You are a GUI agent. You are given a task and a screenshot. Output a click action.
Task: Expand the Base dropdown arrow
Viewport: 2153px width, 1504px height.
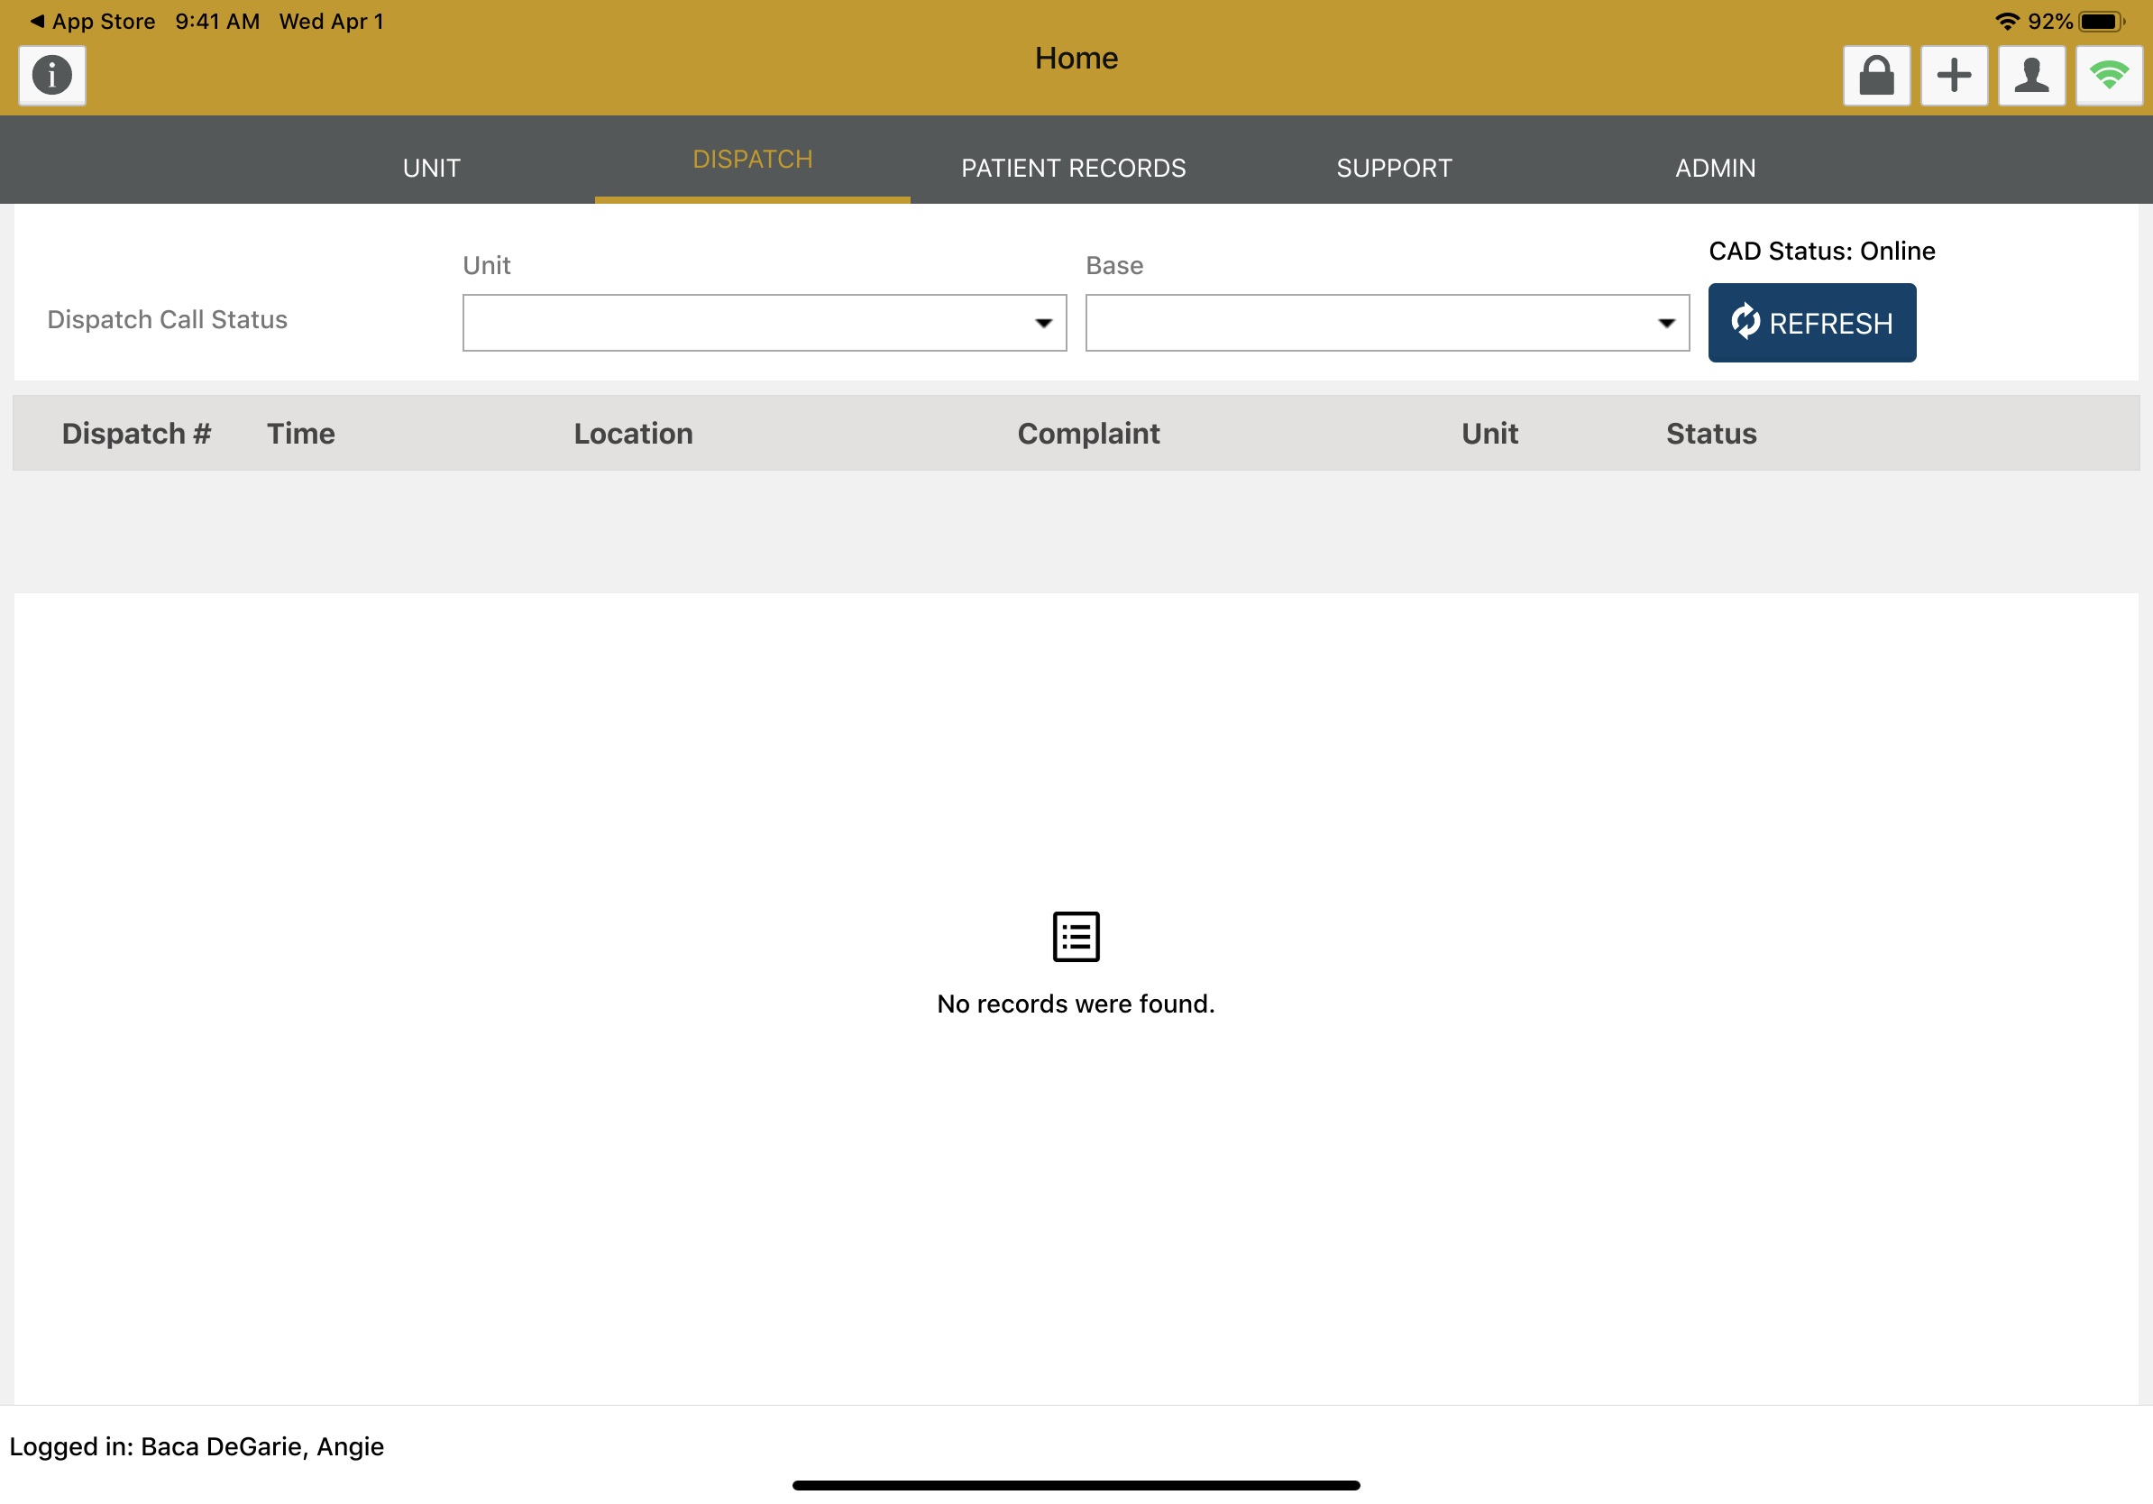click(1665, 324)
